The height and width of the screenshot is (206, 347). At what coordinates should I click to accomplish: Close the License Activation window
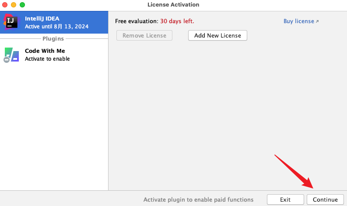[5, 5]
